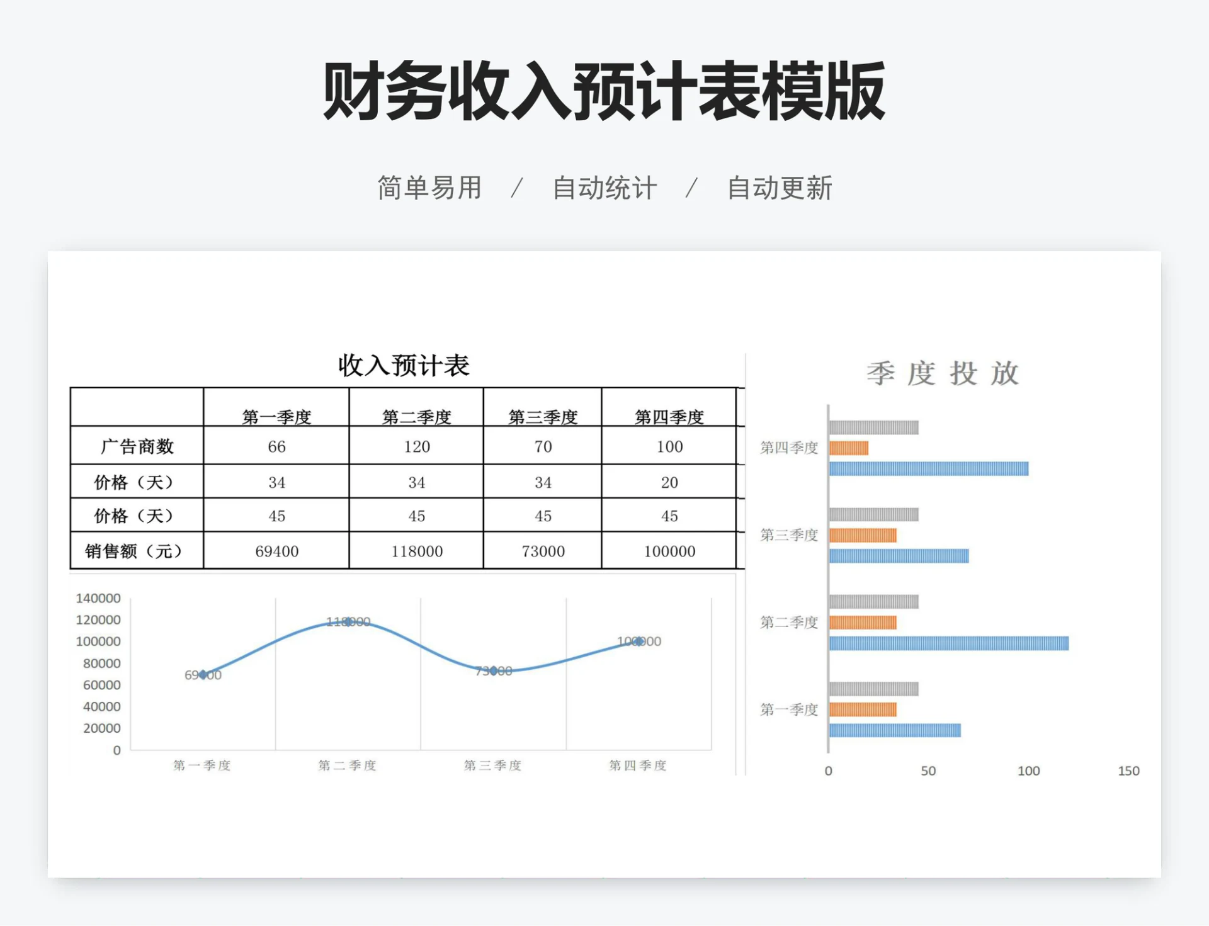Click the orange bar beside 第二季度
This screenshot has width=1209, height=926.
[x=864, y=622]
